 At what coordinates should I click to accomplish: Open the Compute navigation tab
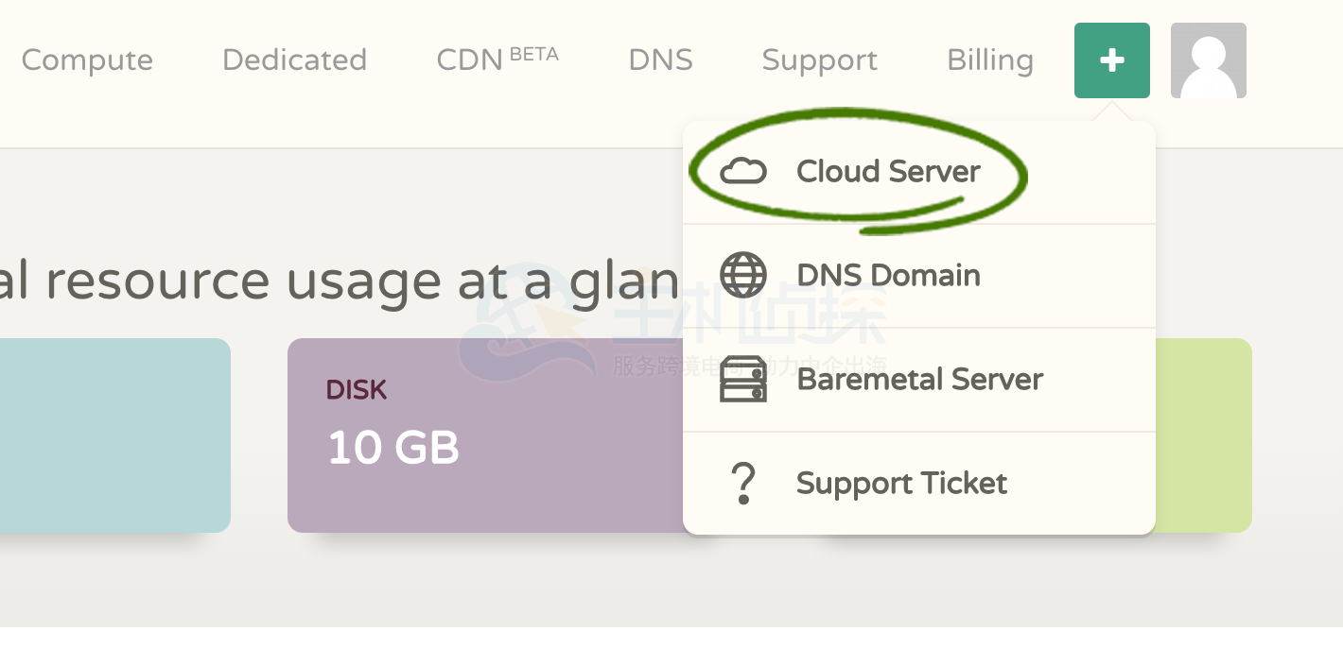87,60
